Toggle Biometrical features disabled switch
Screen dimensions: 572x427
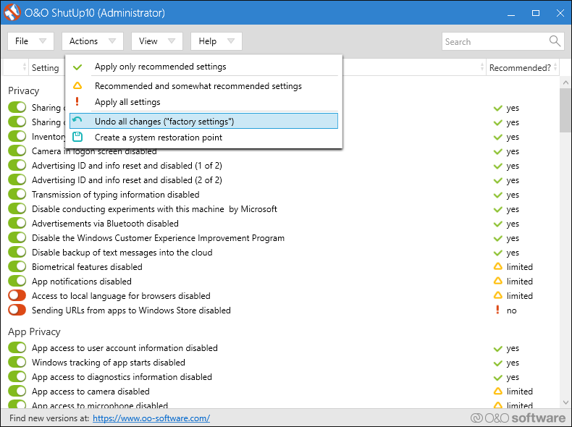[x=17, y=266]
